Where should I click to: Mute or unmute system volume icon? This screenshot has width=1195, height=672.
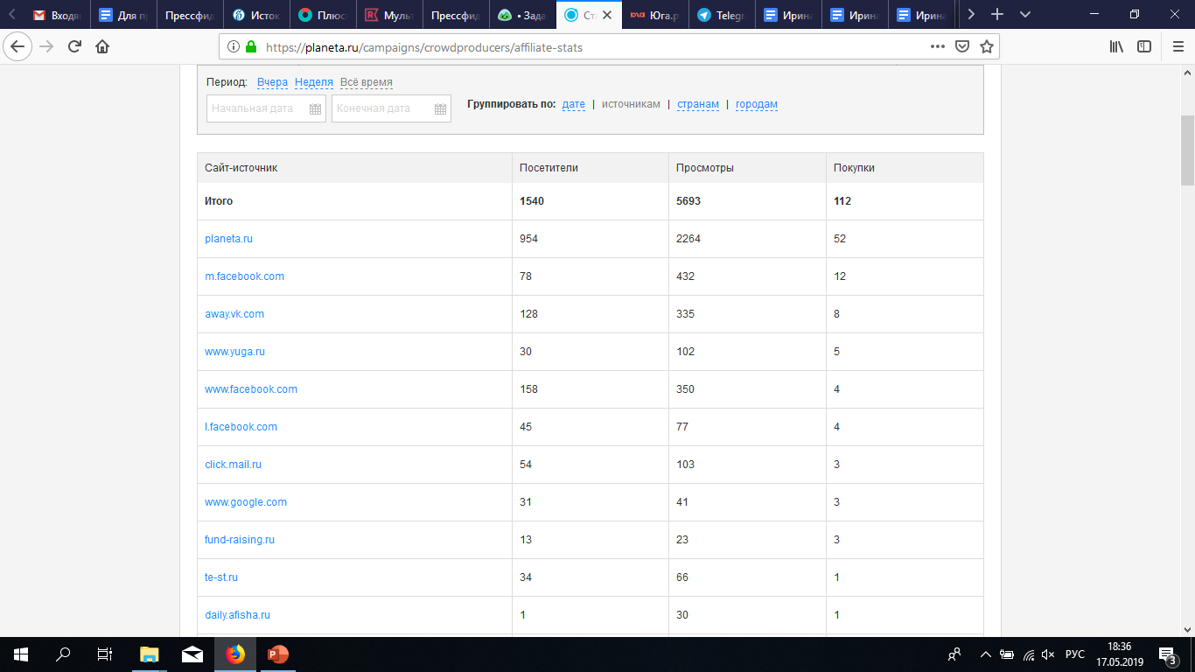(1048, 654)
